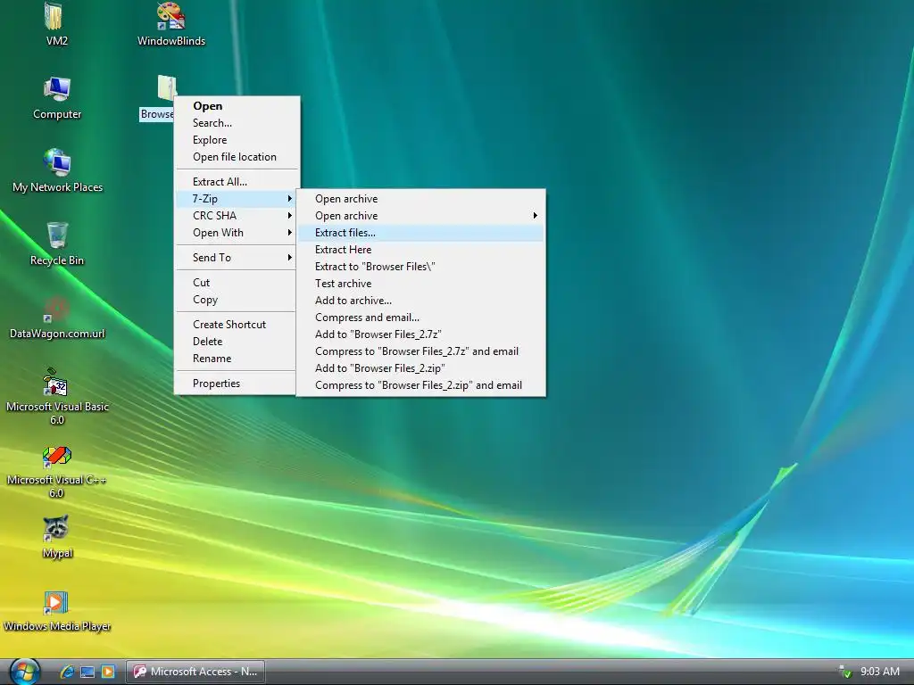Viewport: 914px width, 685px height.
Task: Launch Internet Explorer from quick launch
Action: tap(67, 672)
